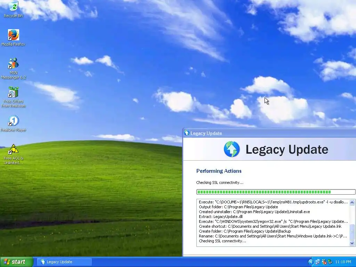Select the Recycle Bin desktop icon
This screenshot has height=267, width=356.
point(14,9)
